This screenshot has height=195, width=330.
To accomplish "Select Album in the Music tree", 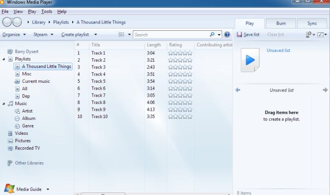I will point(29,118).
